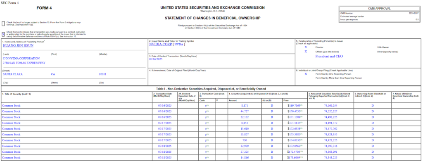
Task: Click Common Stock in the 8,171 shares row
Action: 11,106
